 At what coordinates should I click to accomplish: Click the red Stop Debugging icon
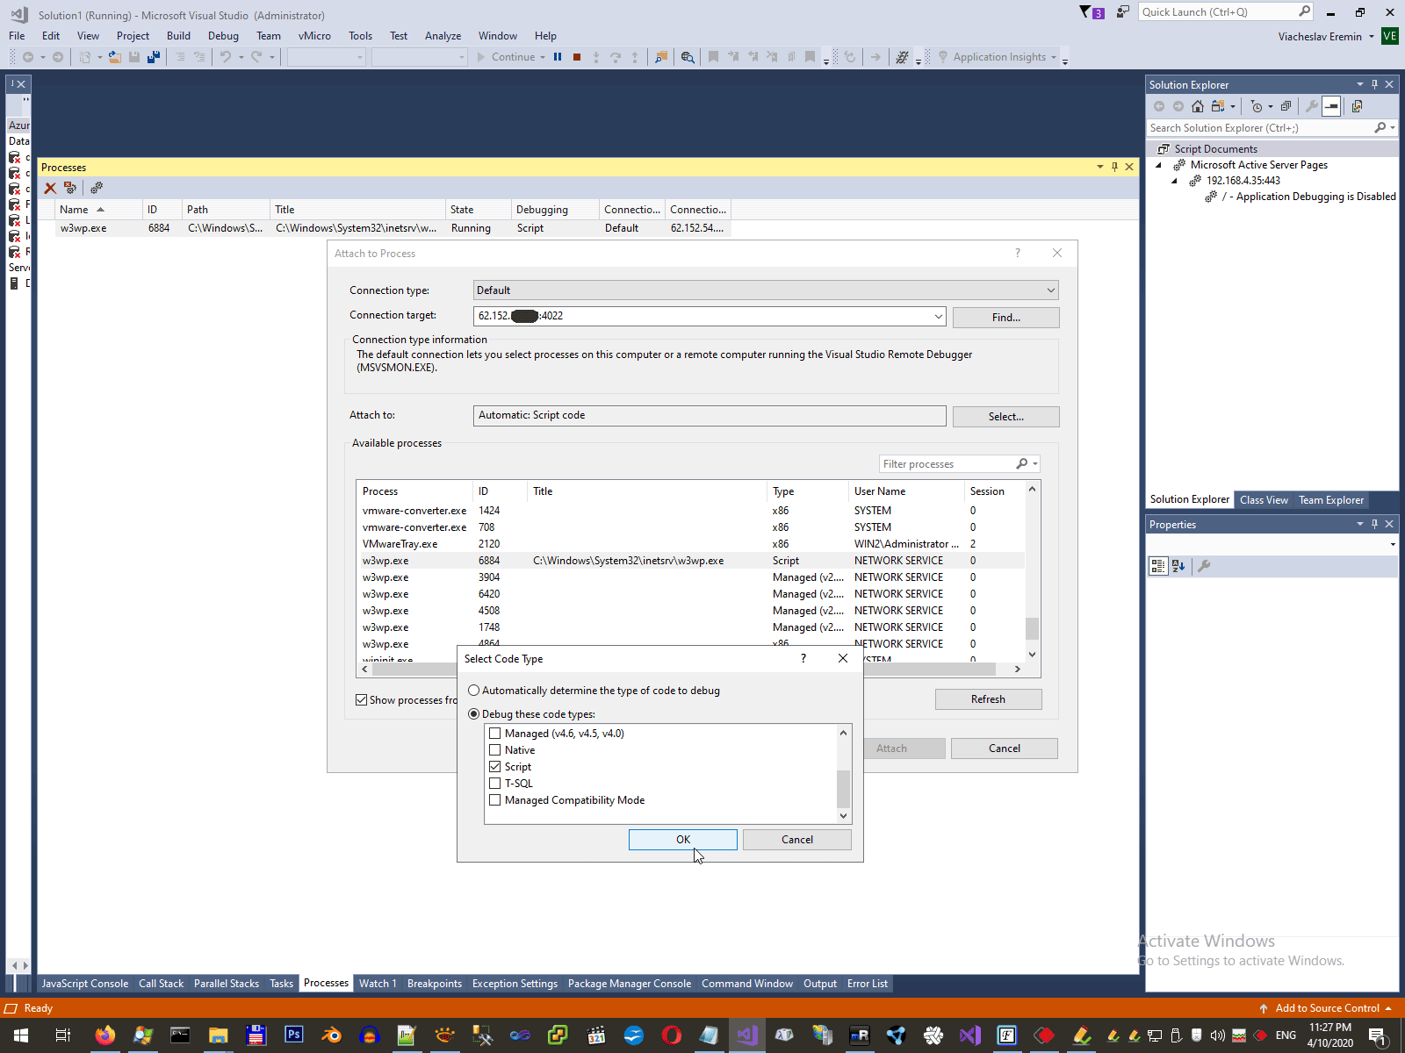[x=577, y=57]
